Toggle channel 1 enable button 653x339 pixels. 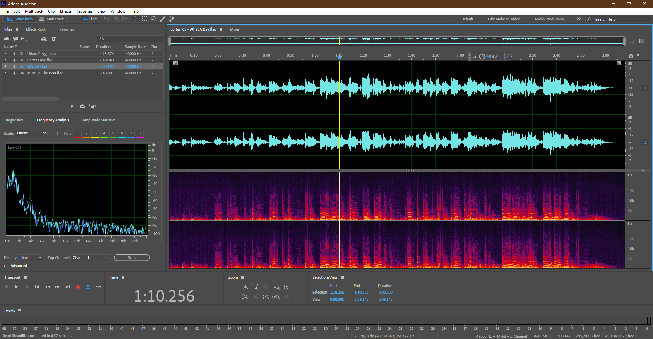click(x=645, y=88)
